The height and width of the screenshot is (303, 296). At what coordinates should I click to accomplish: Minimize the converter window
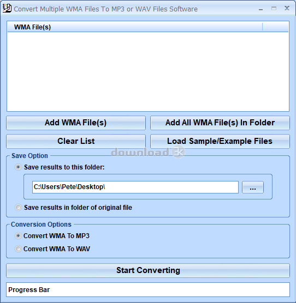coord(261,9)
